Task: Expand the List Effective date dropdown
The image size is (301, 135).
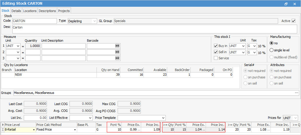Action: 90,118
